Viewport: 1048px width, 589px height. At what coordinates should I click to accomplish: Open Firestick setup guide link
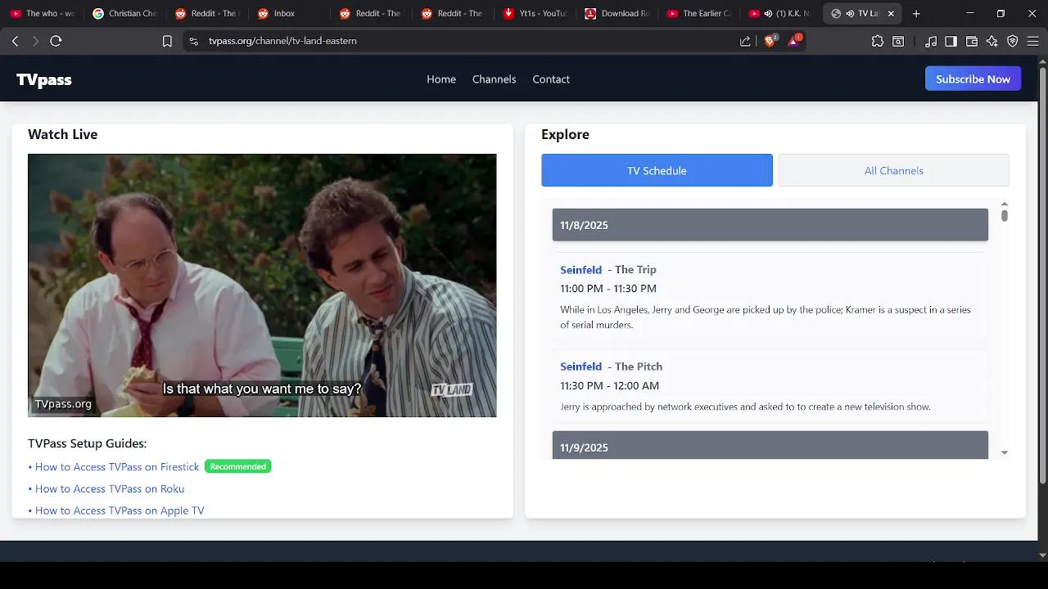click(116, 466)
